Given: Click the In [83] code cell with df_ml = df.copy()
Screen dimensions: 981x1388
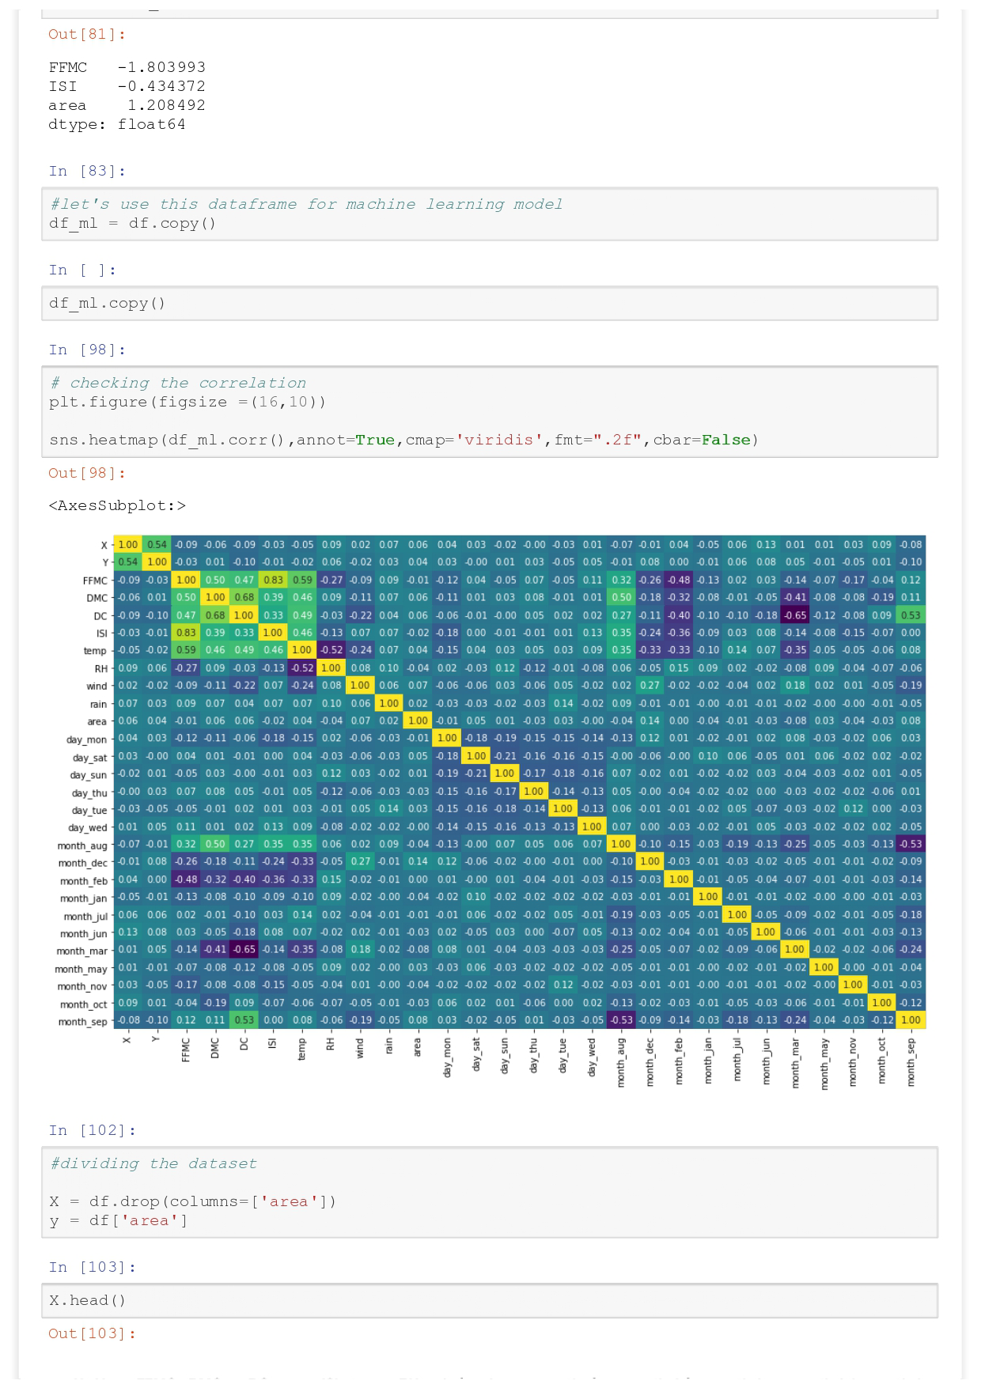Looking at the screenshot, I should click(x=490, y=214).
